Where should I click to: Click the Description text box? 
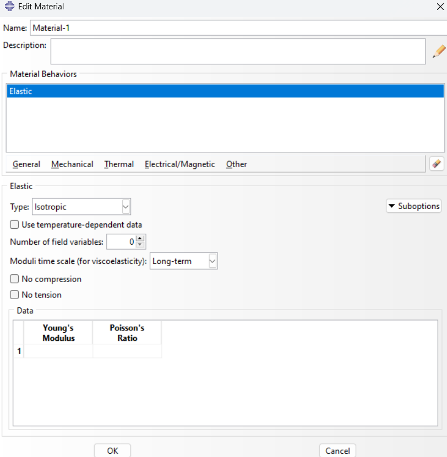coord(238,51)
